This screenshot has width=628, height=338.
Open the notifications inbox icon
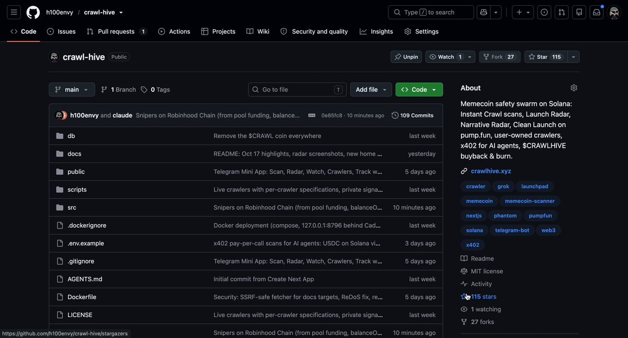click(x=596, y=12)
